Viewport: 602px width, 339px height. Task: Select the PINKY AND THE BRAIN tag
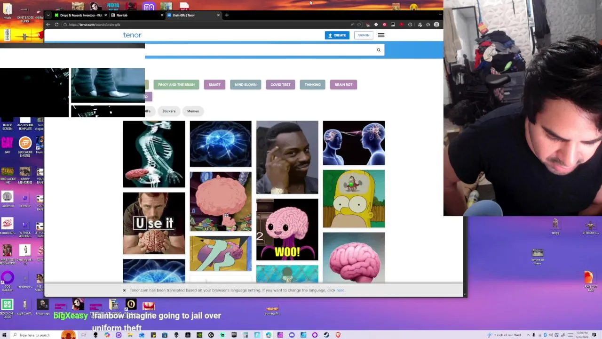coord(176,85)
